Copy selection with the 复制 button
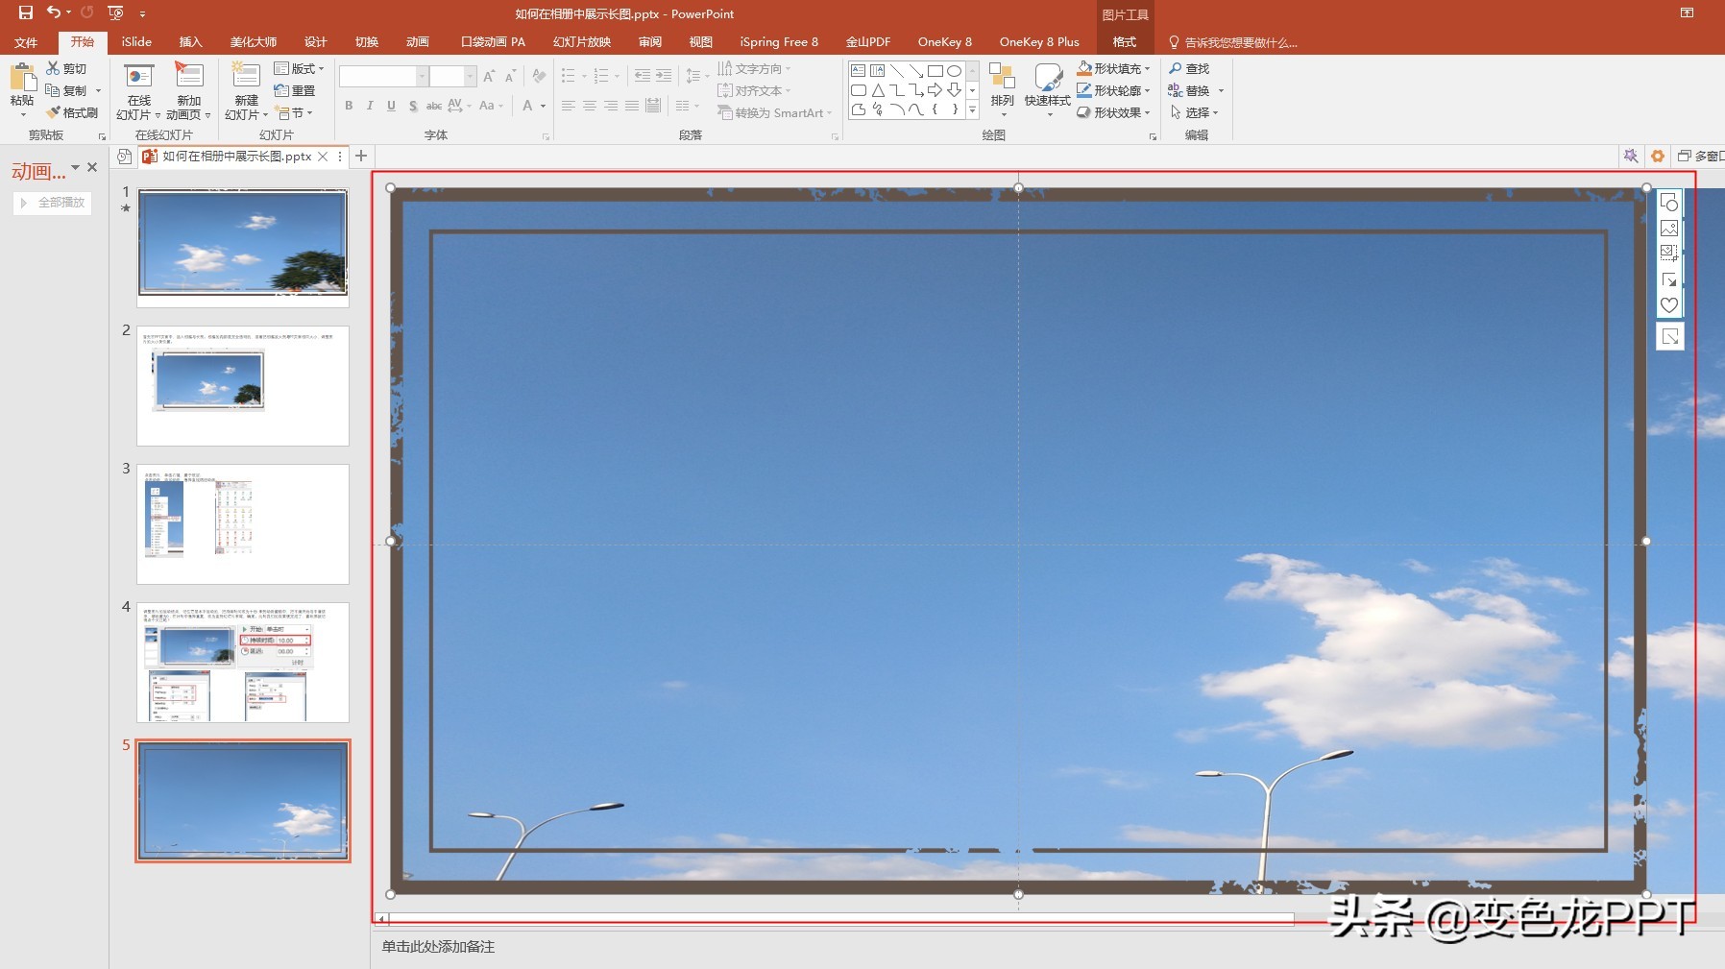Image resolution: width=1725 pixels, height=969 pixels. tap(66, 90)
